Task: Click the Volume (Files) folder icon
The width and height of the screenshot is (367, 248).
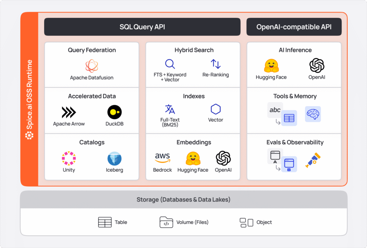Action: pos(166,222)
